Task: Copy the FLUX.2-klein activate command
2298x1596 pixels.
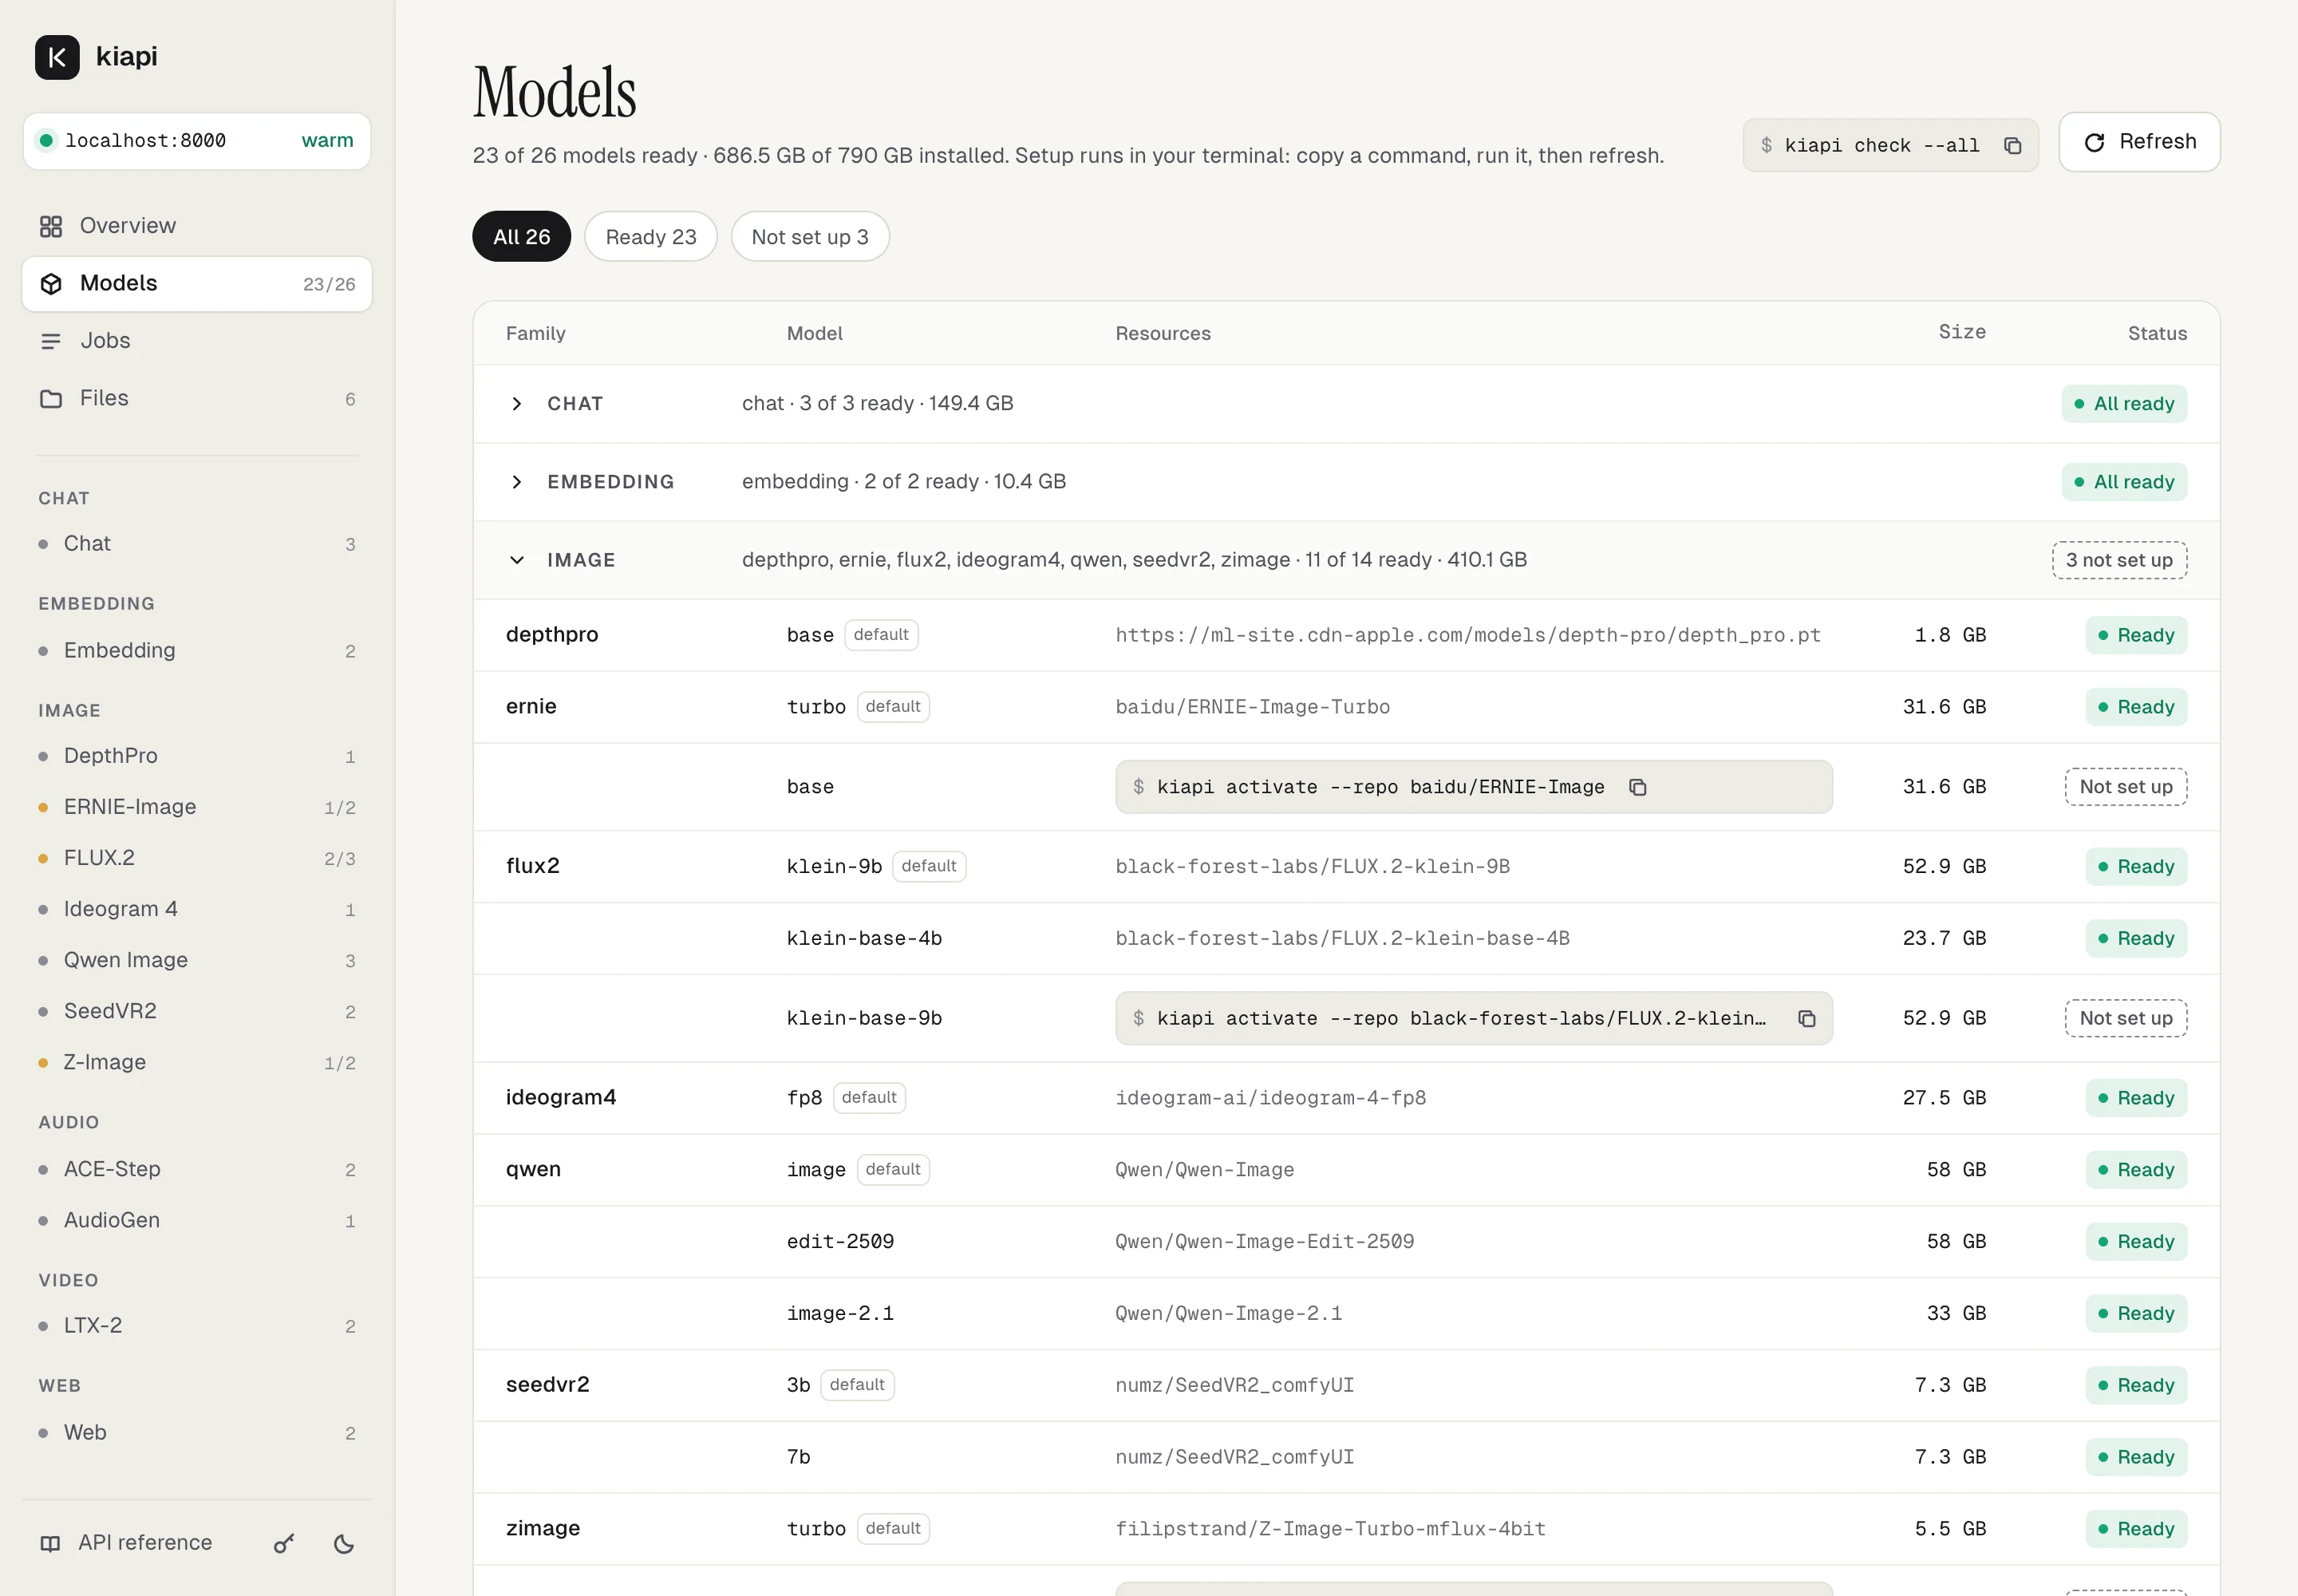Action: coord(1807,1019)
